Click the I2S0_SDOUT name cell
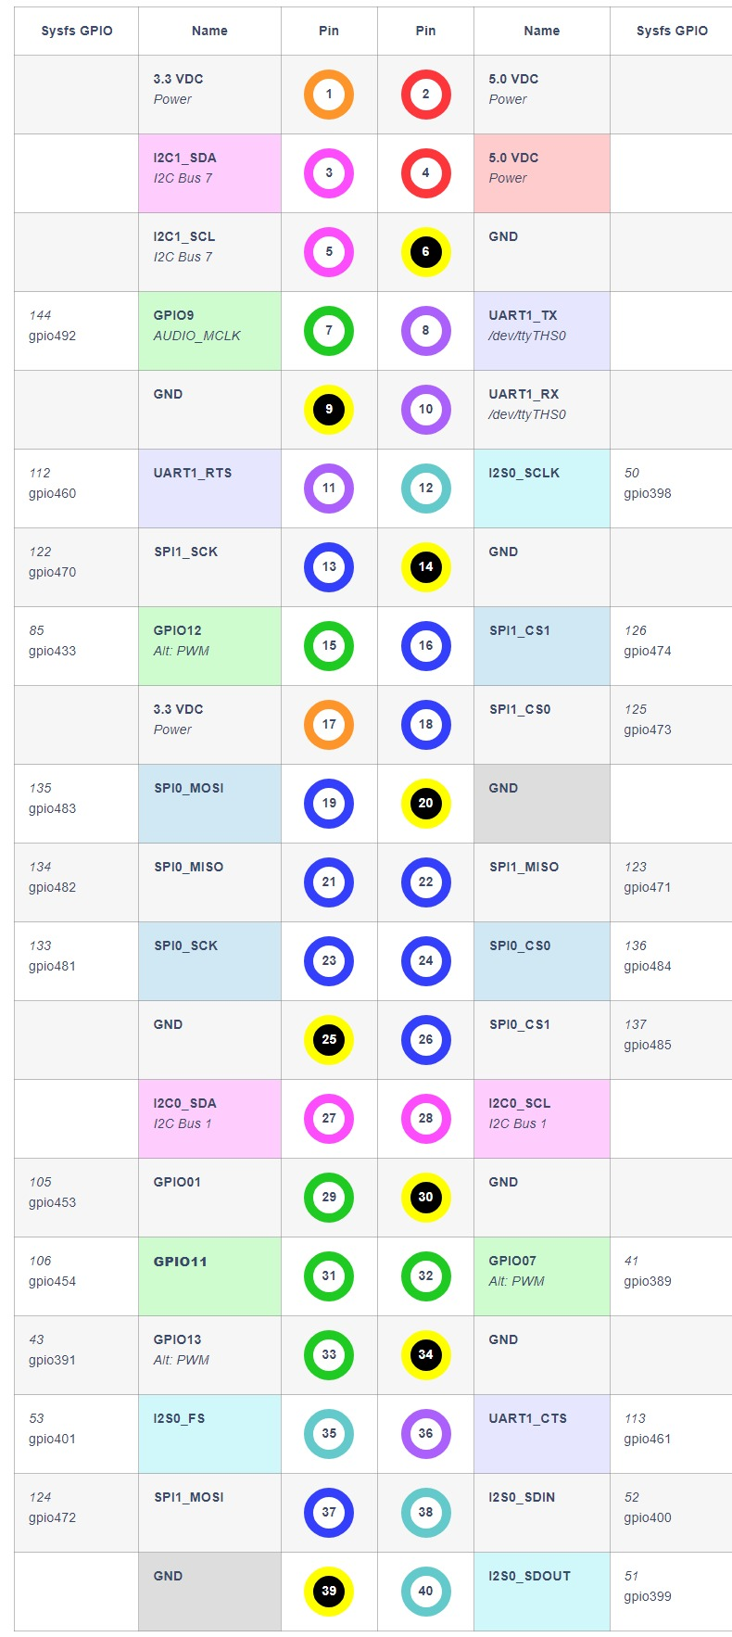 [541, 1592]
